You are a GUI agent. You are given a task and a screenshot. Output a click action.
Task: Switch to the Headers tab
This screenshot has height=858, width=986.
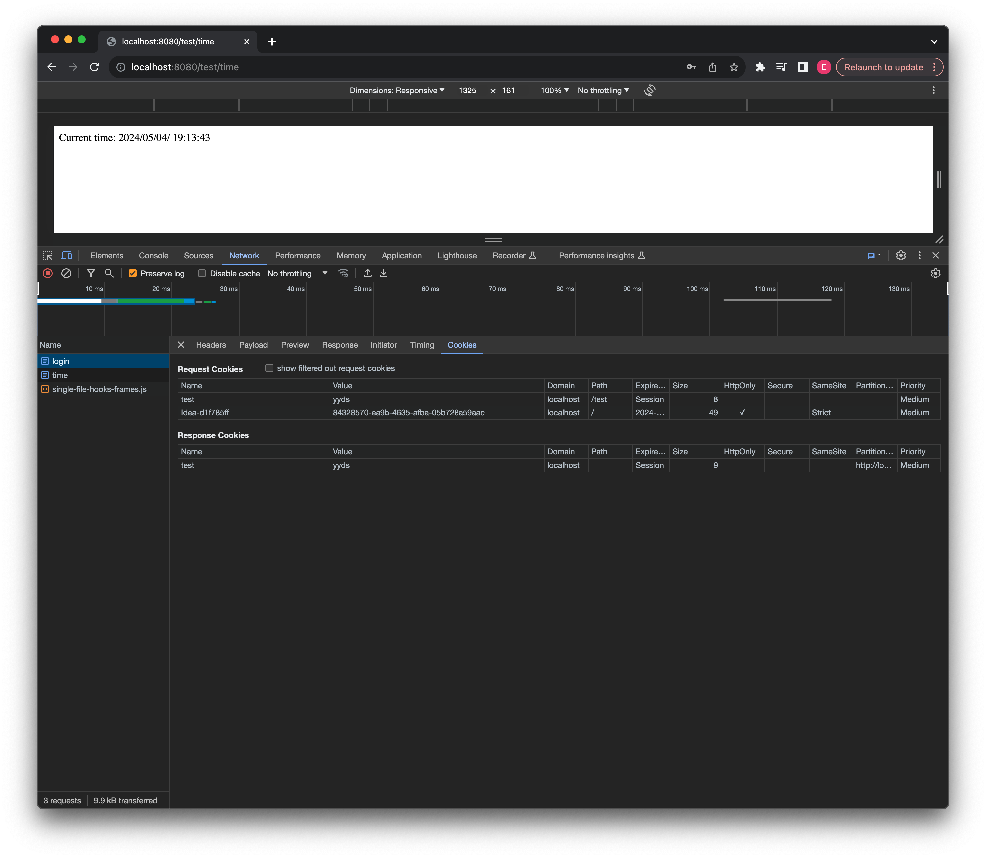click(x=211, y=345)
